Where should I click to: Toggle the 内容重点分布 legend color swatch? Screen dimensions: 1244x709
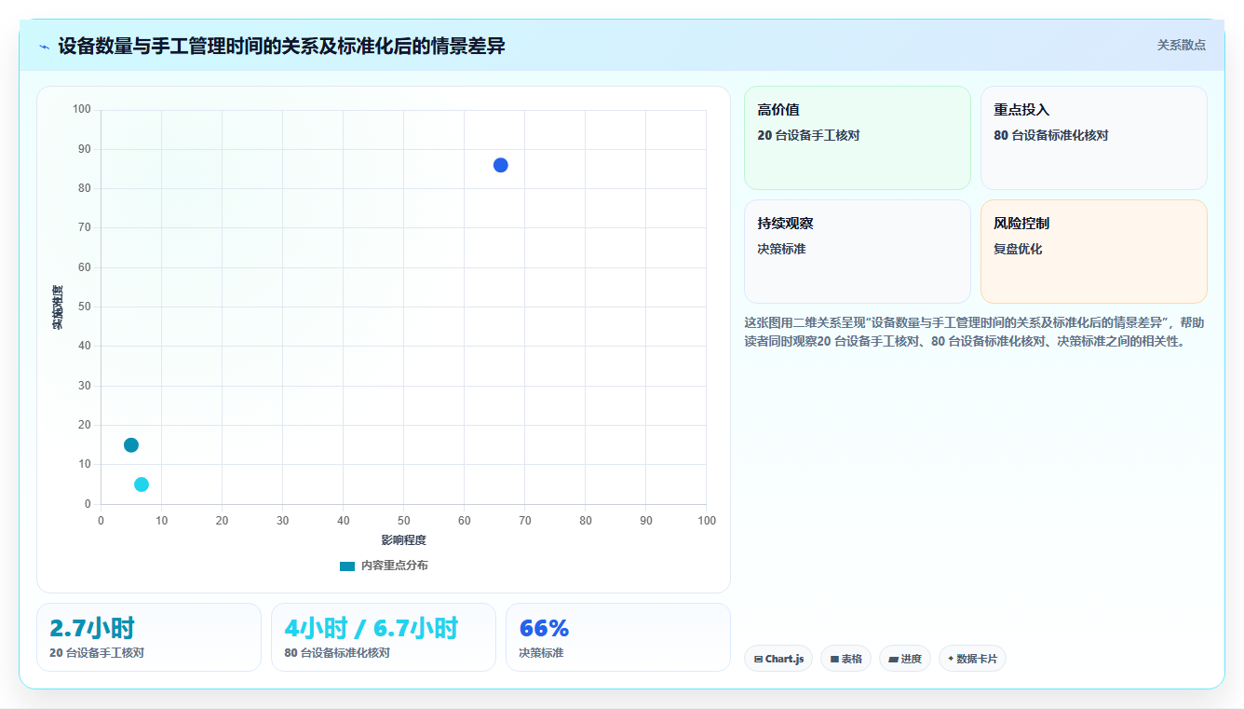point(347,566)
